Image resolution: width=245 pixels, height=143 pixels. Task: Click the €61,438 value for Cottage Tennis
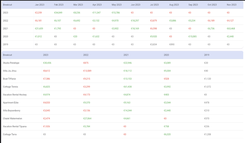point(128,87)
